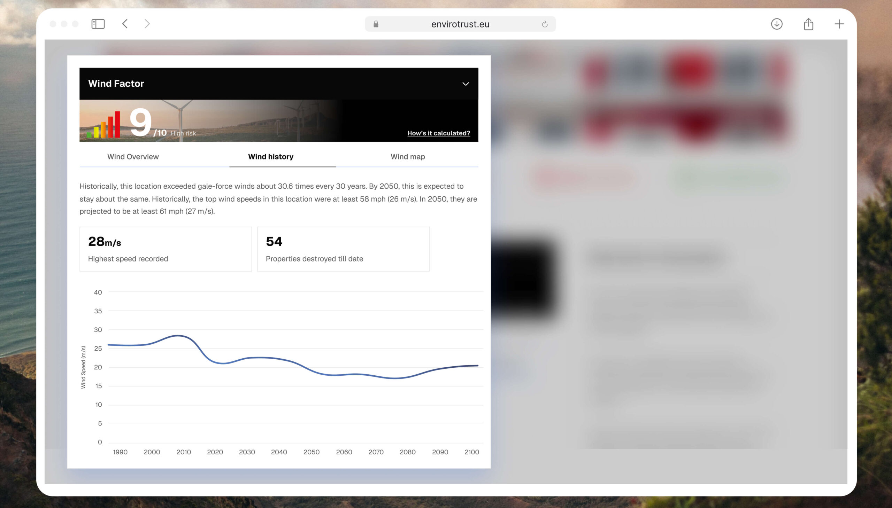Toggle the browser sidebar icon
Screen dimensions: 892x508
pos(98,24)
